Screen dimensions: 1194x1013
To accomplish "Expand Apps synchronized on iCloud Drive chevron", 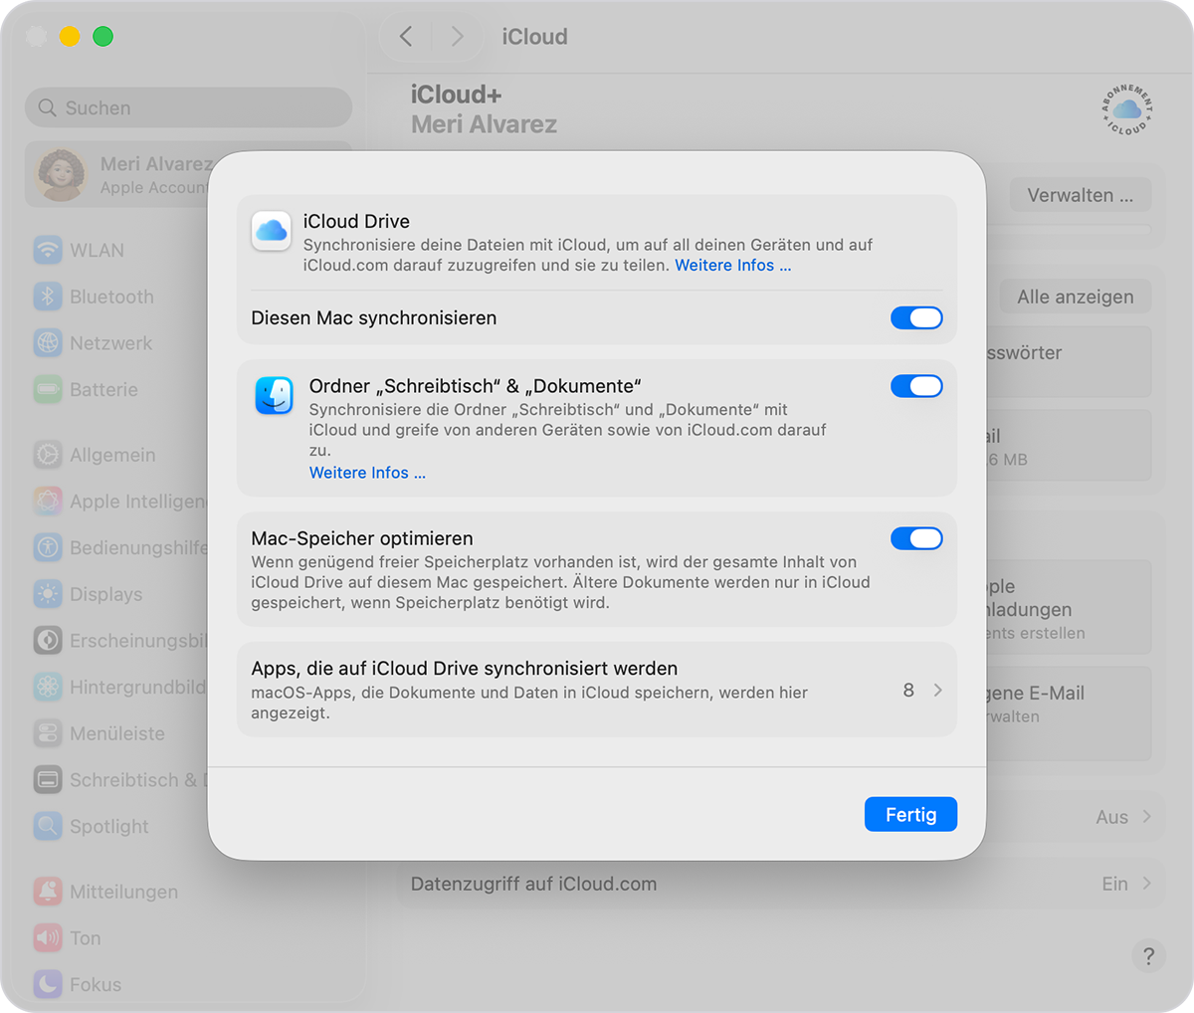I will [937, 690].
